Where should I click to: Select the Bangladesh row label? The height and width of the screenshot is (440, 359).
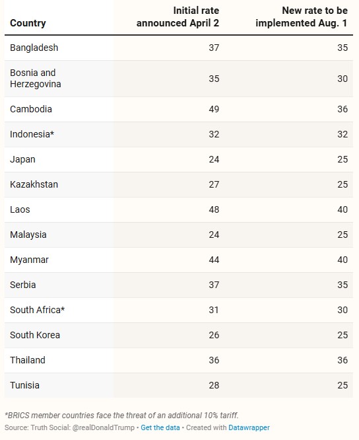(34, 48)
